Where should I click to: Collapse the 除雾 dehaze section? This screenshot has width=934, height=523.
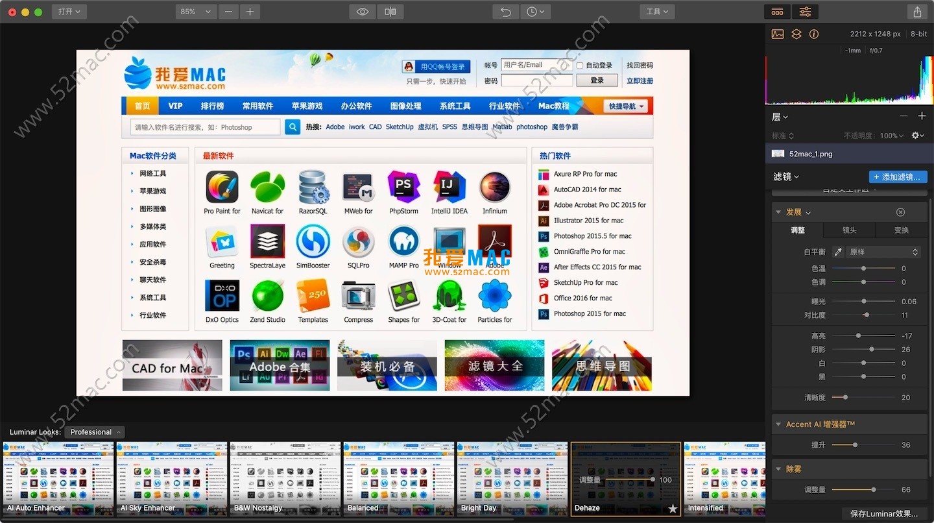778,469
